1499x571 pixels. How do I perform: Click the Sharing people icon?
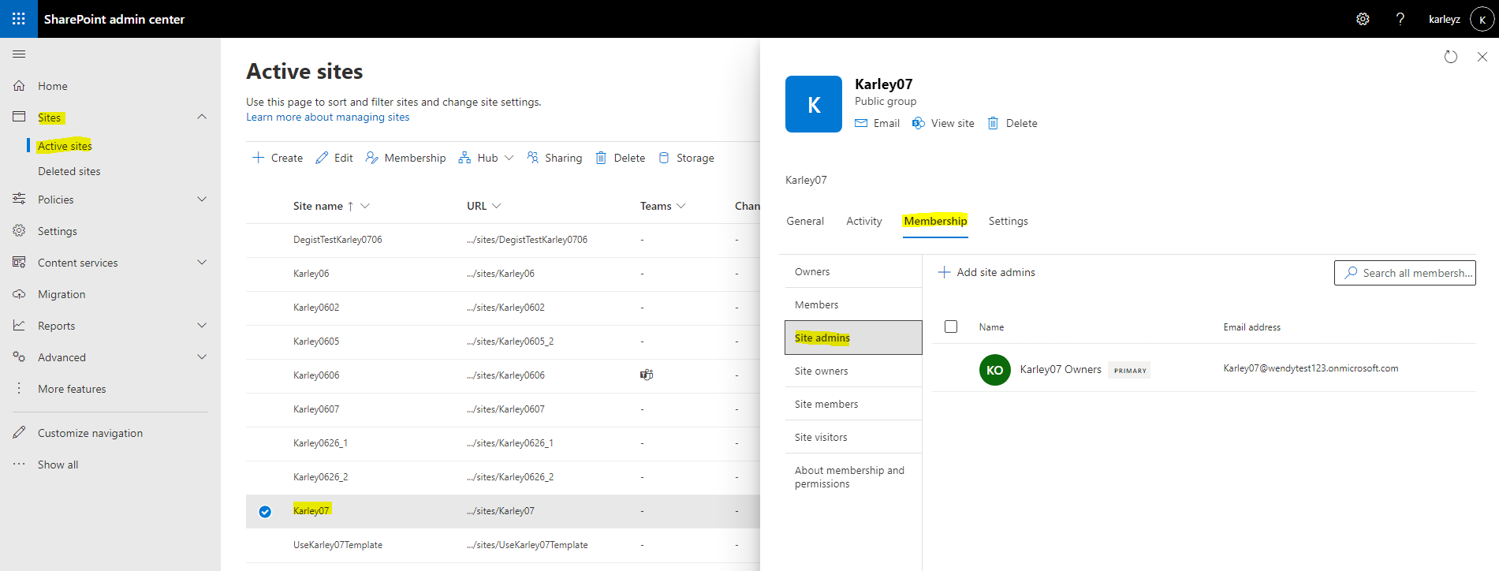[x=533, y=158]
